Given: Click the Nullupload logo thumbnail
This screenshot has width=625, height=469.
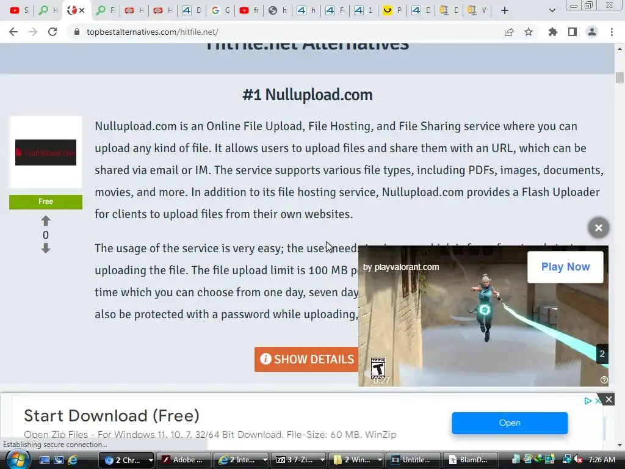Looking at the screenshot, I should (x=46, y=152).
